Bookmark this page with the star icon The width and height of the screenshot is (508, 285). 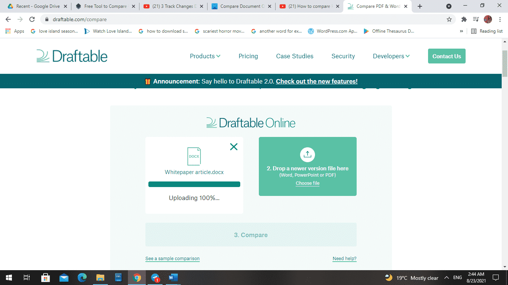pos(449,19)
